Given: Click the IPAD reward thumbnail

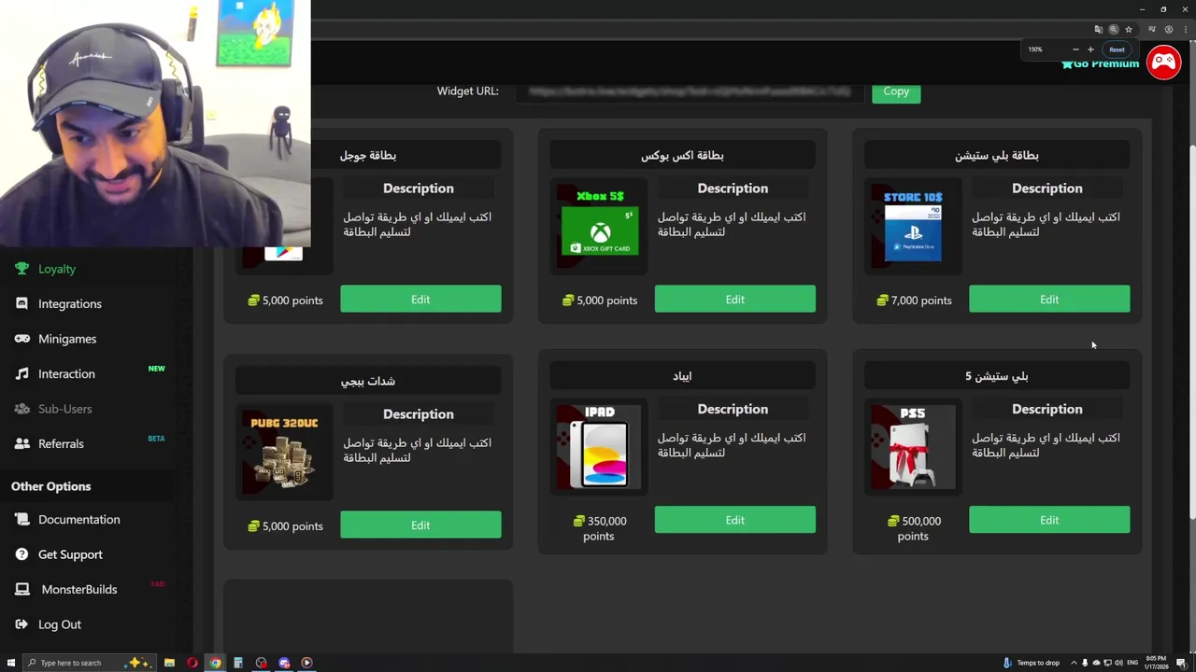Looking at the screenshot, I should (x=600, y=447).
